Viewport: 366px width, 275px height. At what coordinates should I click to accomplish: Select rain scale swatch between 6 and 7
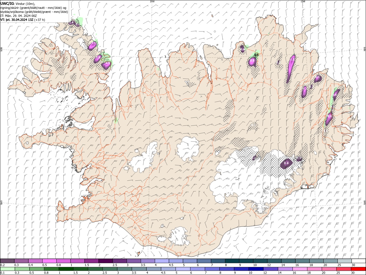(198, 269)
